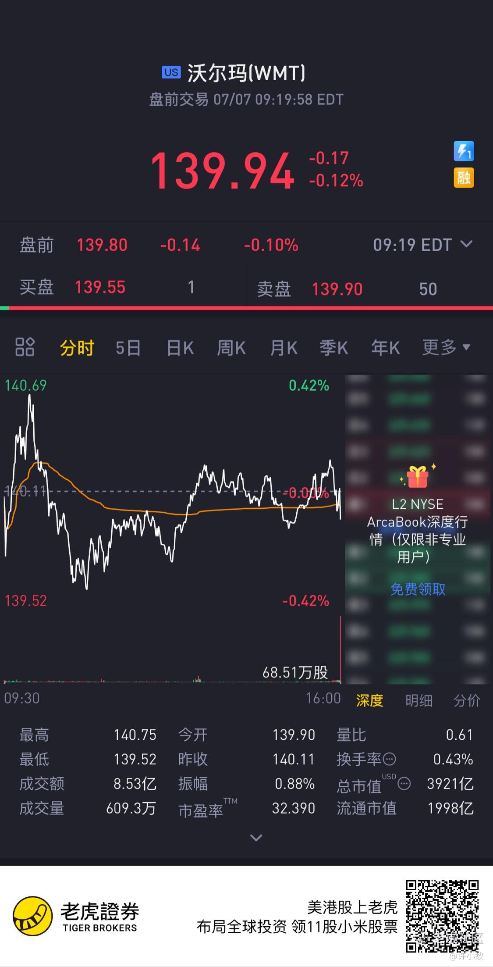Tap the market cap info icon
493x967 pixels.
pyautogui.click(x=404, y=783)
